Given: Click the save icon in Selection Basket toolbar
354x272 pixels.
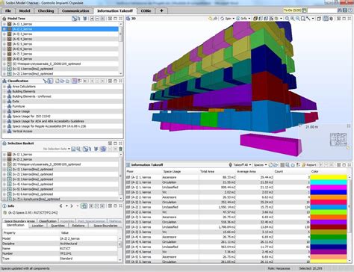Looking at the screenshot, I should (73, 149).
